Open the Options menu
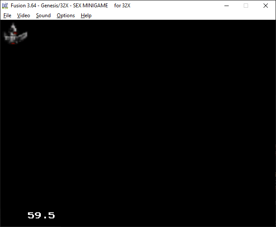Screen dimensions: 276x227 pyautogui.click(x=66, y=16)
